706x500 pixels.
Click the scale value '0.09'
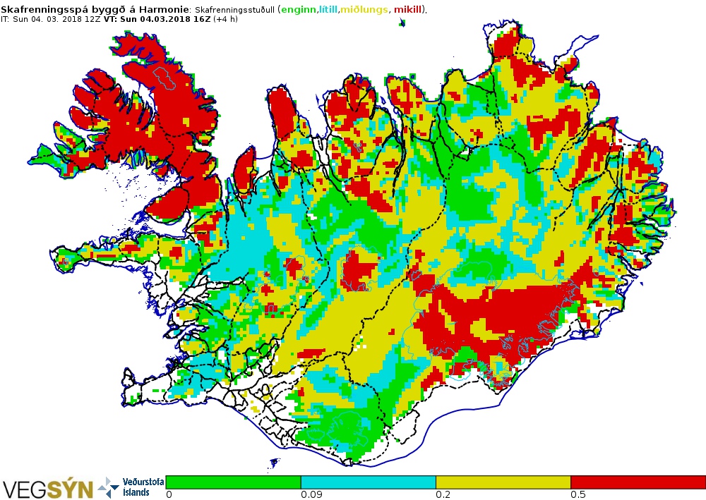point(311,494)
